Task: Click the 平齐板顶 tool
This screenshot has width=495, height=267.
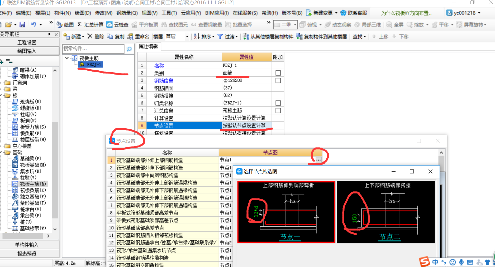Action: [145, 25]
